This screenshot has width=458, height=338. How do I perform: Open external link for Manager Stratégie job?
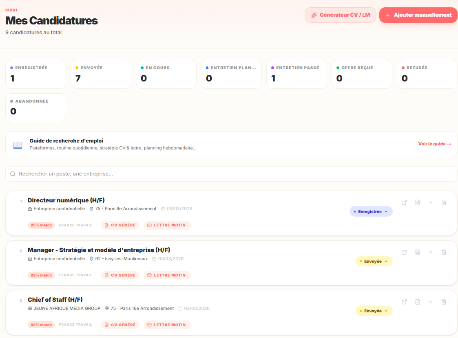pyautogui.click(x=404, y=252)
